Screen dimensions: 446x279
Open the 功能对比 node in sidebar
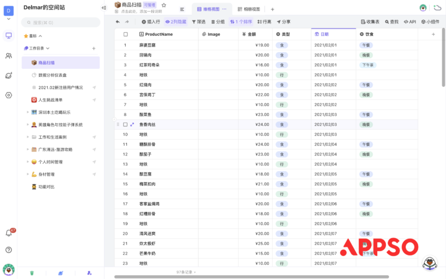[46, 187]
